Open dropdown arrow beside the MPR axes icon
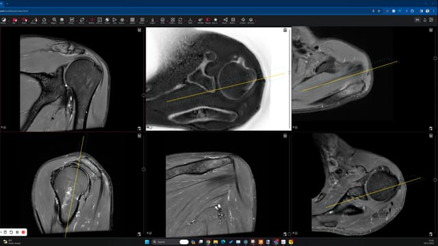This screenshot has width=438, height=246. tap(194, 20)
